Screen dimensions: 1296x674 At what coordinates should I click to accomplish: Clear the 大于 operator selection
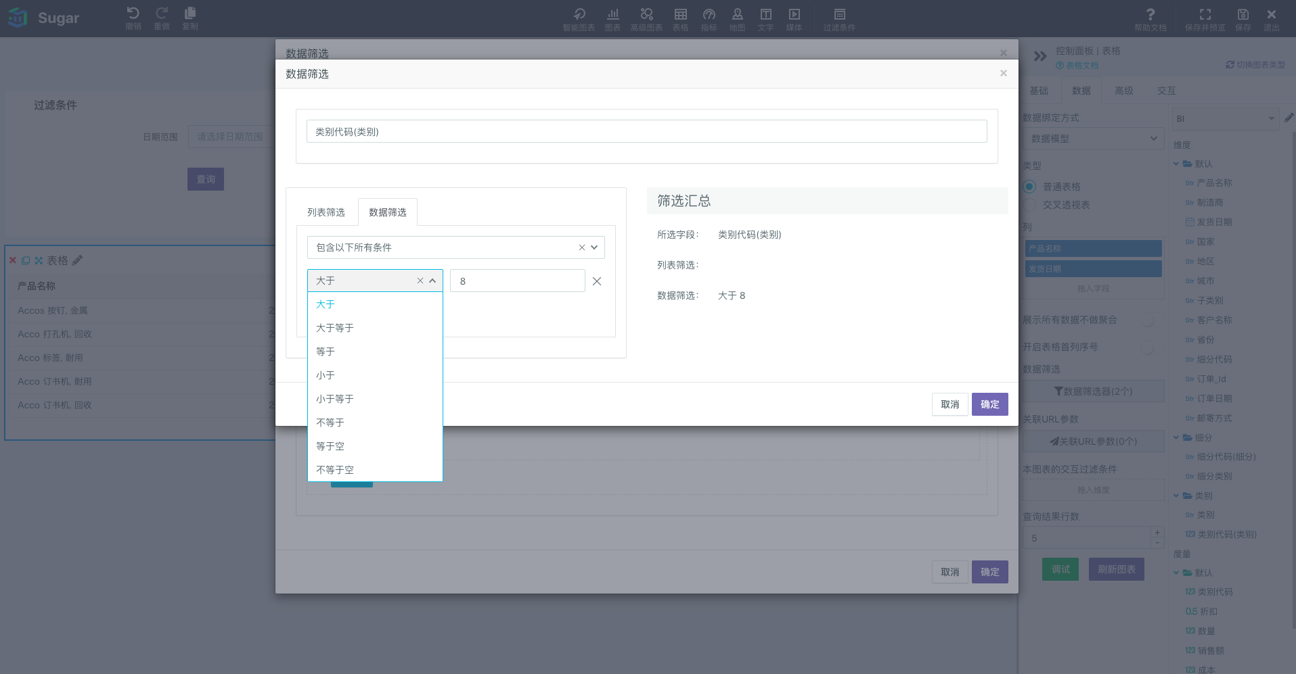(420, 281)
